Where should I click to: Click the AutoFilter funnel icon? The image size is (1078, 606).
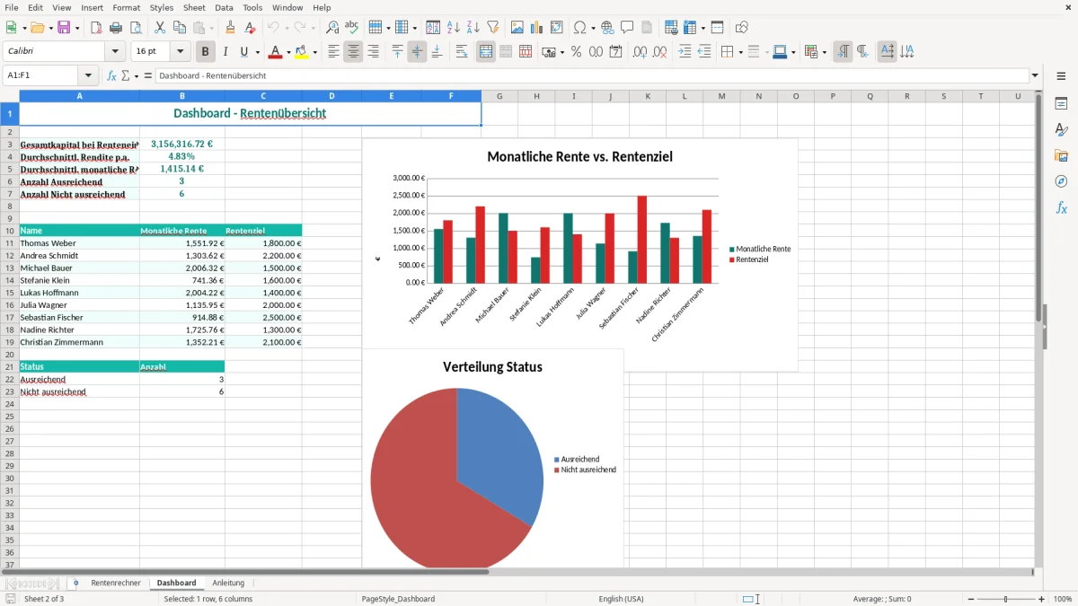pos(492,28)
